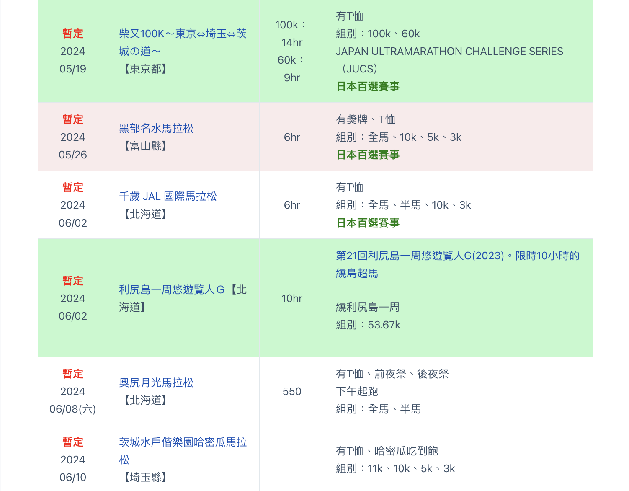629x491 pixels.
Task: Click the 【富山縣】 location label
Action: tap(145, 146)
